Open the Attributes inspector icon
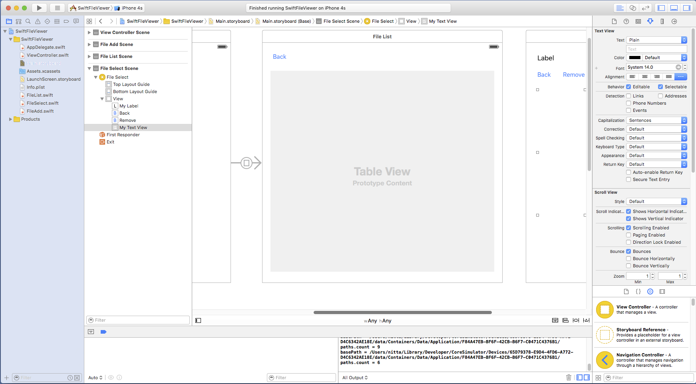 coord(650,21)
